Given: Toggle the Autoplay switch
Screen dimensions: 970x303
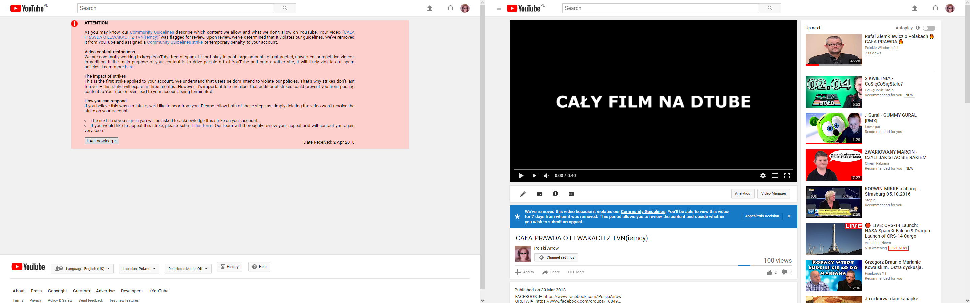Looking at the screenshot, I should (x=929, y=28).
